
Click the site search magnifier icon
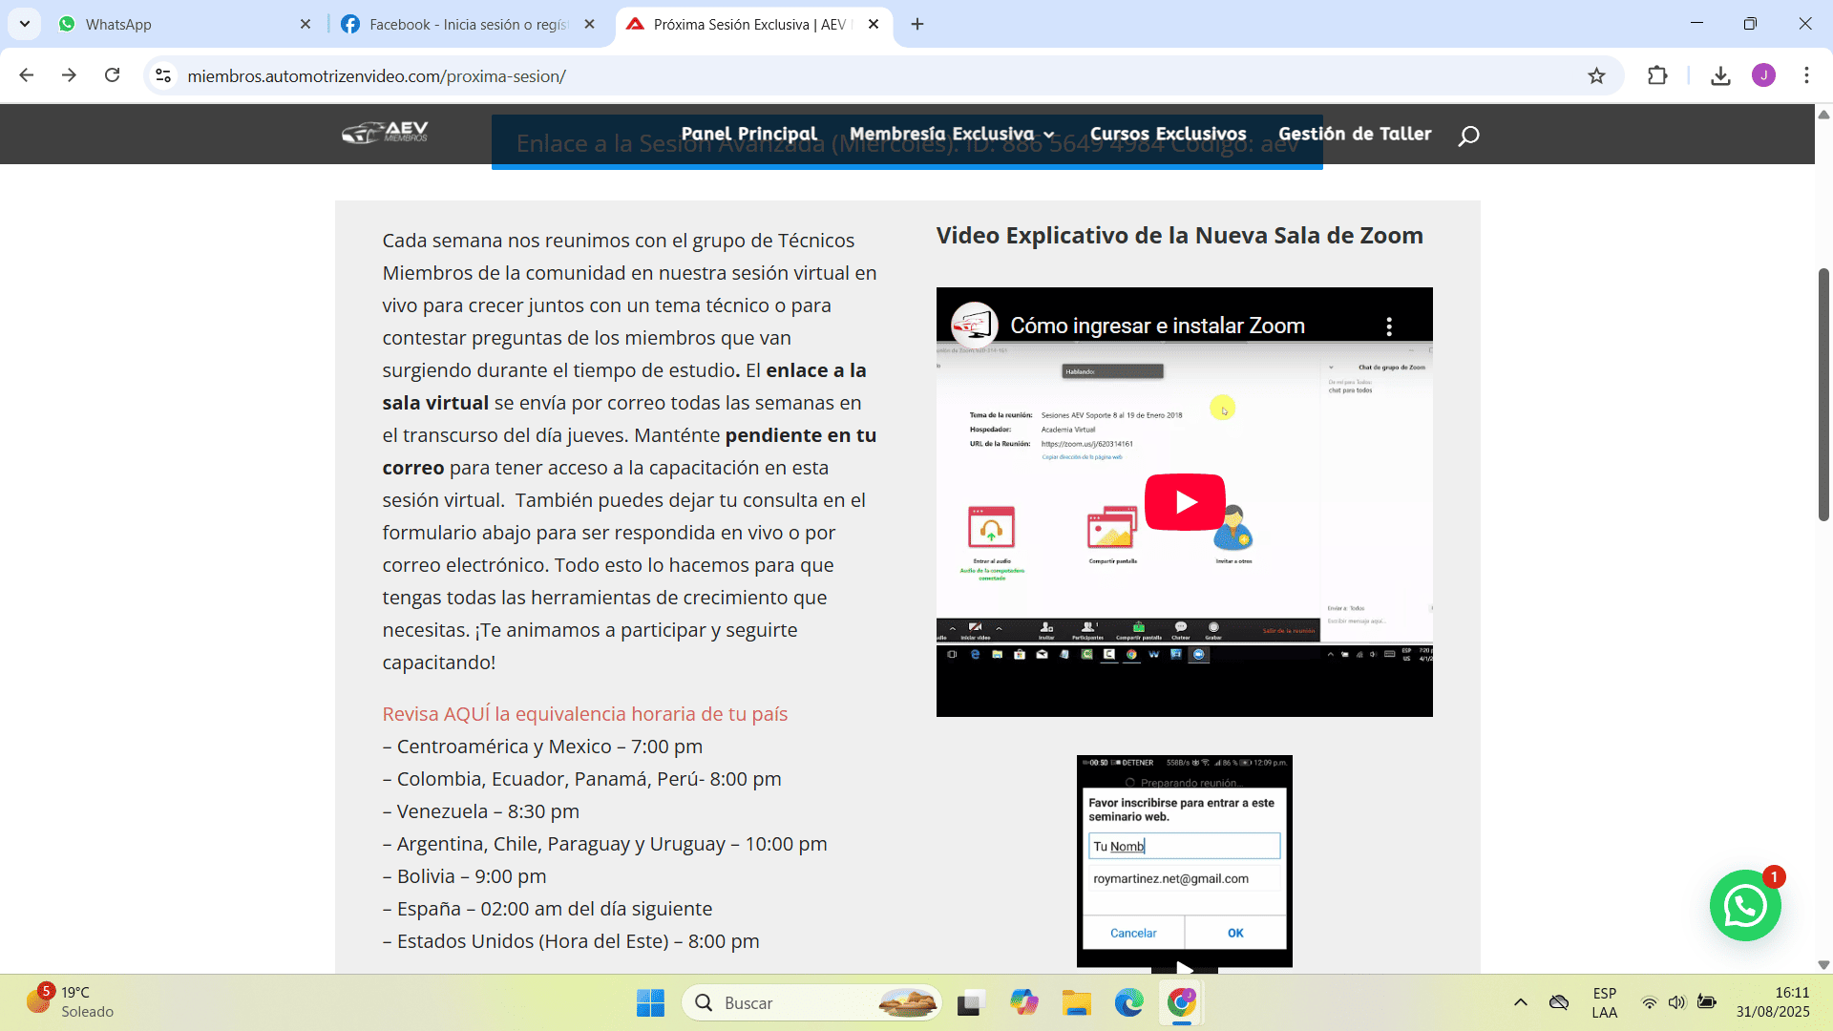[1468, 136]
